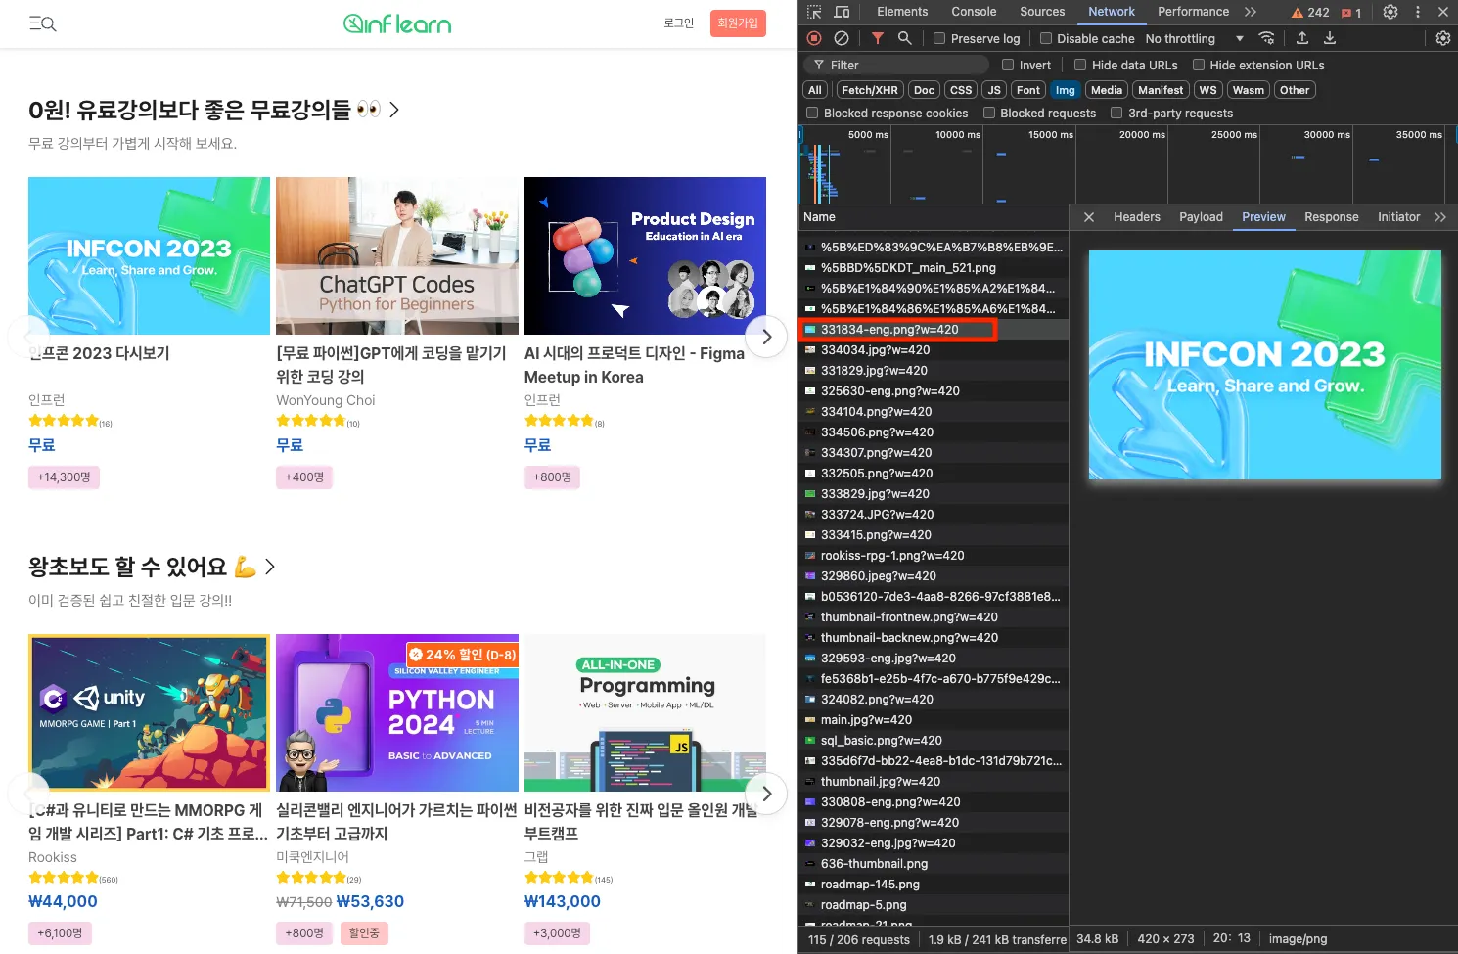Clear the network log
Viewport: 1458px width, 954px height.
tap(842, 38)
